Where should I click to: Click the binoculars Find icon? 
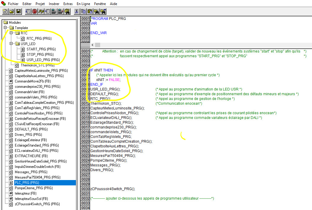(96, 12)
